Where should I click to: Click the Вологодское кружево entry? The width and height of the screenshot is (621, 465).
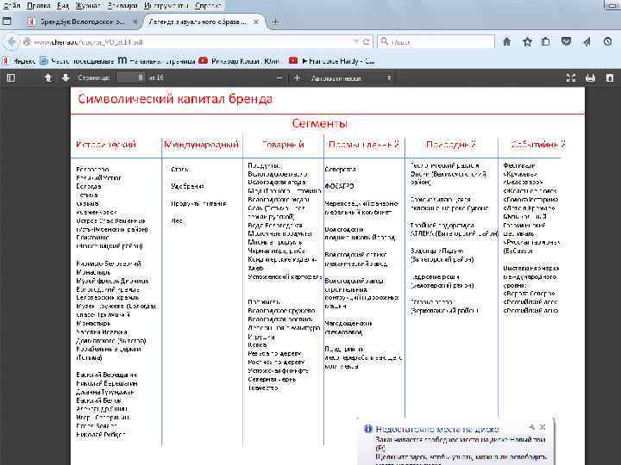tap(281, 310)
